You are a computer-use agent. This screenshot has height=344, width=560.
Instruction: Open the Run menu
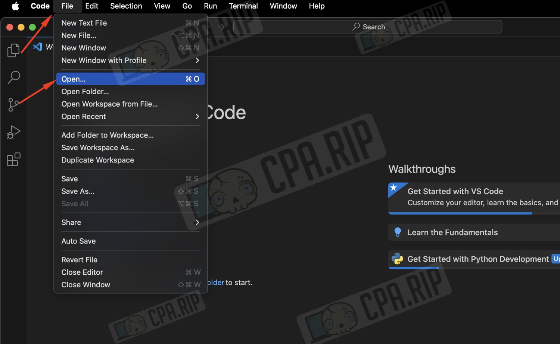coord(210,6)
